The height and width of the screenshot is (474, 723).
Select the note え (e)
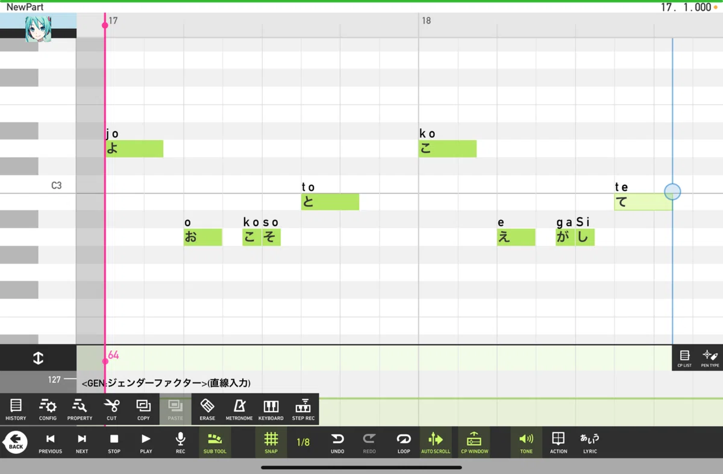[516, 237]
